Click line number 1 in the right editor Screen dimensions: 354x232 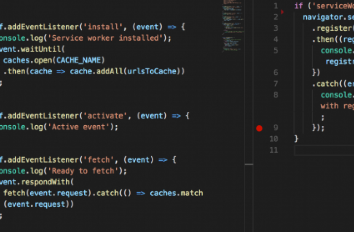(x=276, y=6)
